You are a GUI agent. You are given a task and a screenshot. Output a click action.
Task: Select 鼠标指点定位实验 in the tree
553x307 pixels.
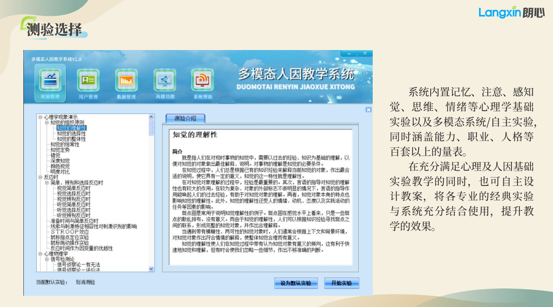click(69, 238)
